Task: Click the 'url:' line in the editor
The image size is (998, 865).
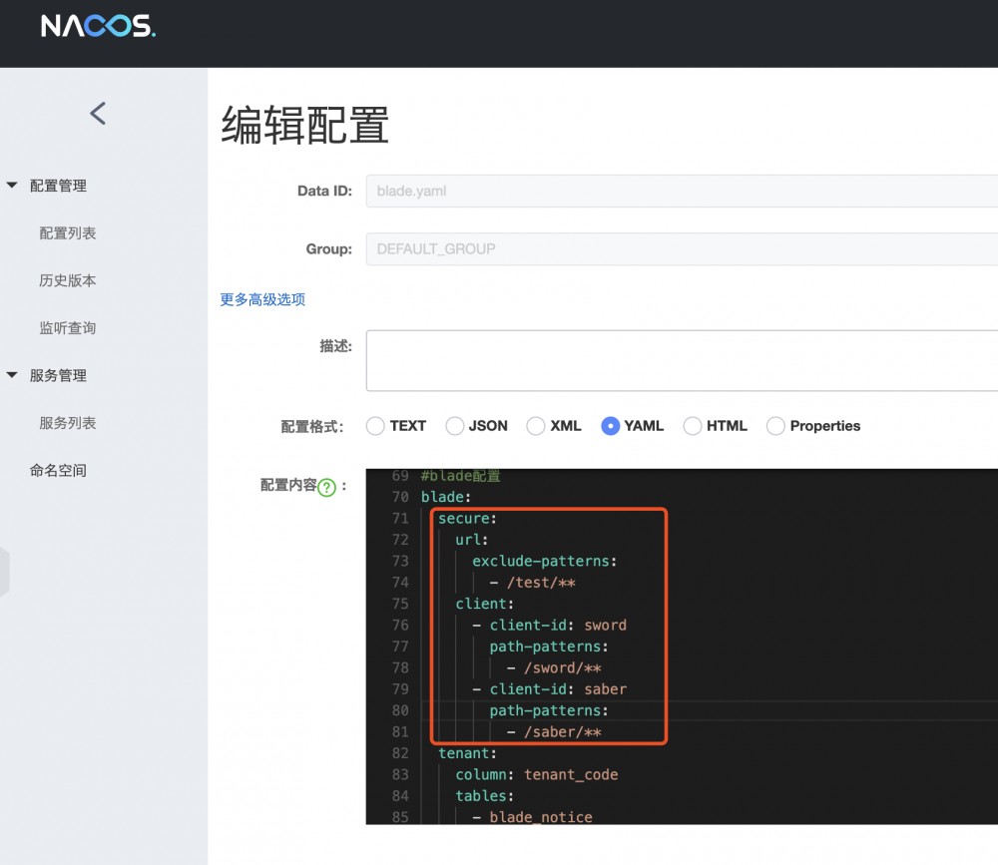Action: 472,540
